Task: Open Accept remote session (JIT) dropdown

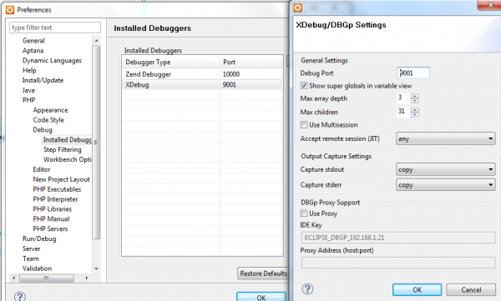Action: click(x=445, y=139)
